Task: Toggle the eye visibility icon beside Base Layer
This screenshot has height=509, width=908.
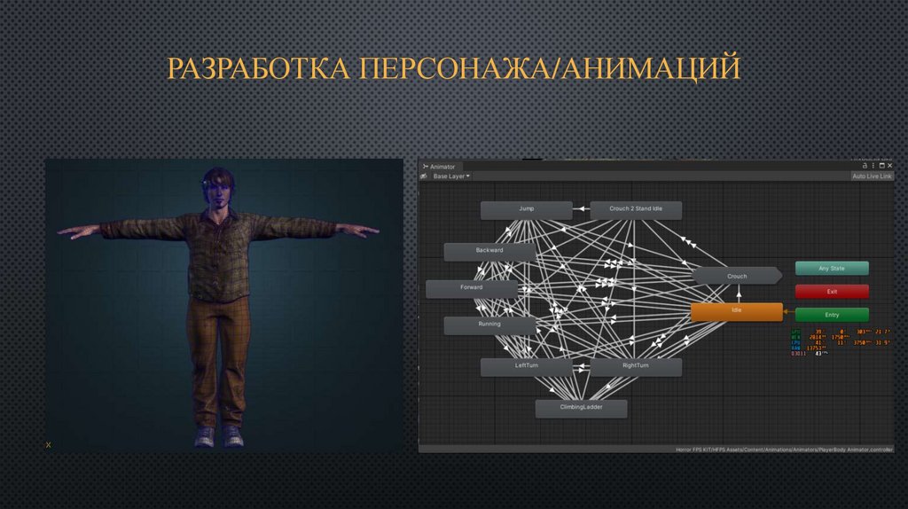Action: pyautogui.click(x=424, y=176)
